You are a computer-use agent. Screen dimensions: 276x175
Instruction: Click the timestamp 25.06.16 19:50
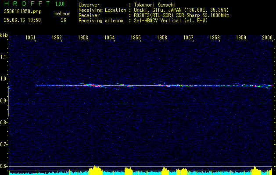[22, 20]
